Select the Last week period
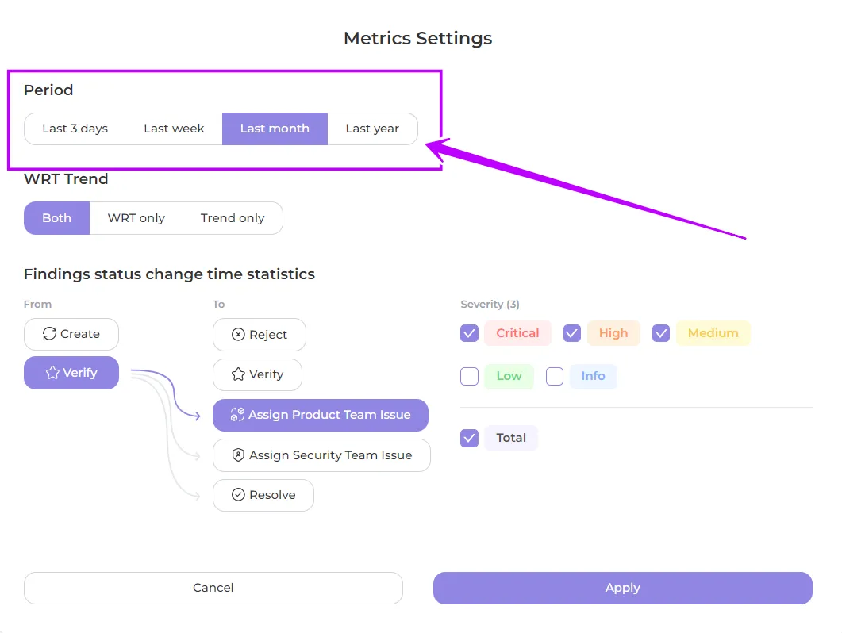Screen dimensions: 842x633 (174, 129)
